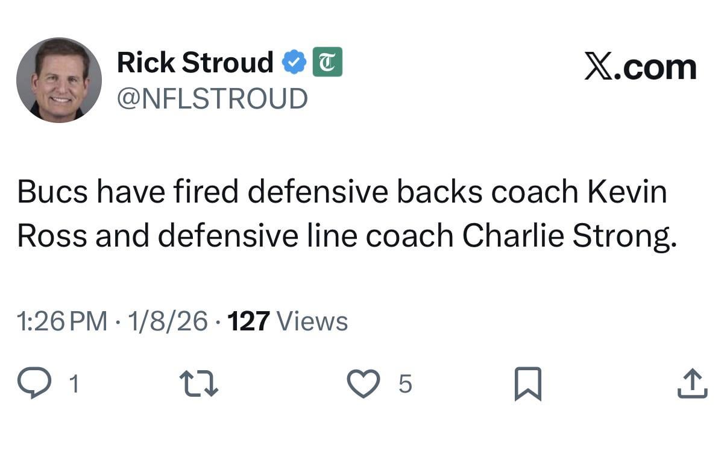
Task: Toggle the bookmark state of the tweet
Action: [528, 382]
